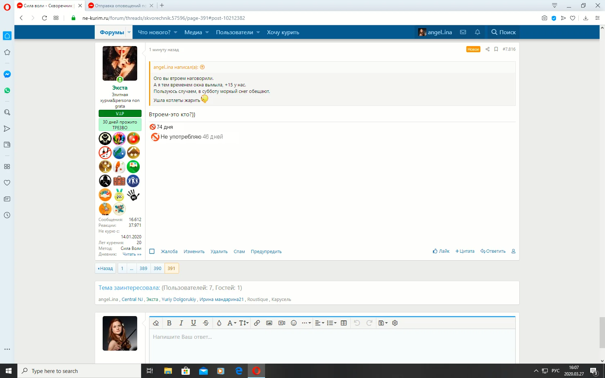Read Экста's diary via Читать link

click(x=132, y=254)
